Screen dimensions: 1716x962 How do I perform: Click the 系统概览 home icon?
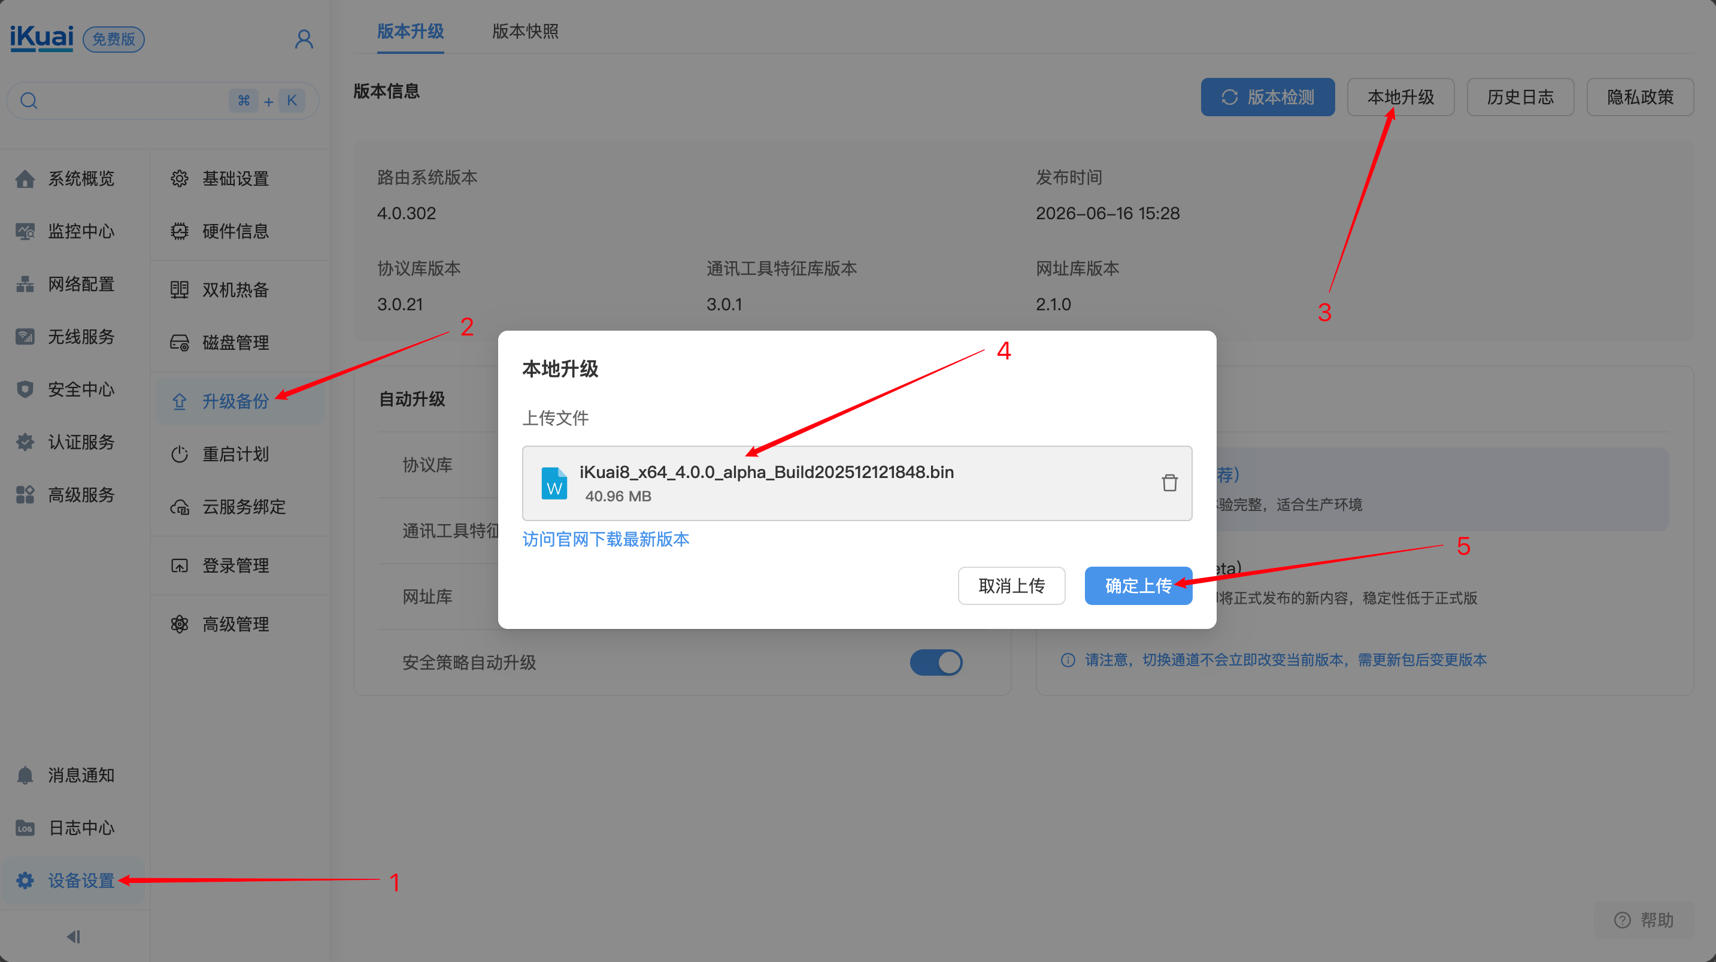[25, 179]
